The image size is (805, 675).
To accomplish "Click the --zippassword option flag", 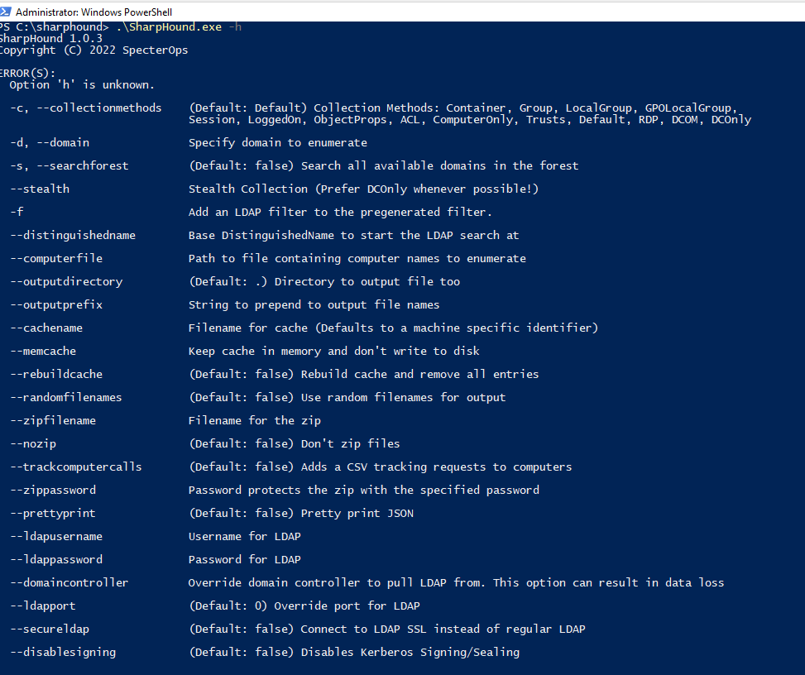I will [53, 491].
